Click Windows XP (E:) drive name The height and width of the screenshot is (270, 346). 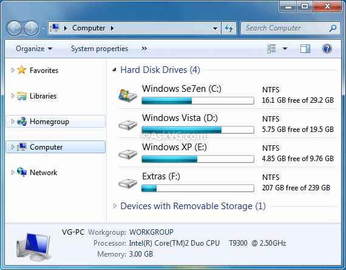click(x=174, y=147)
